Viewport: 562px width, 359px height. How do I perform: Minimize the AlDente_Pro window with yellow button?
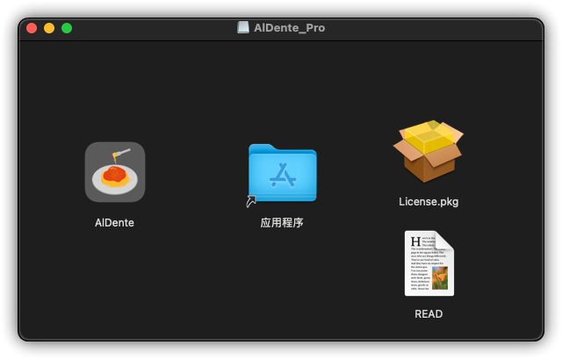click(x=49, y=28)
